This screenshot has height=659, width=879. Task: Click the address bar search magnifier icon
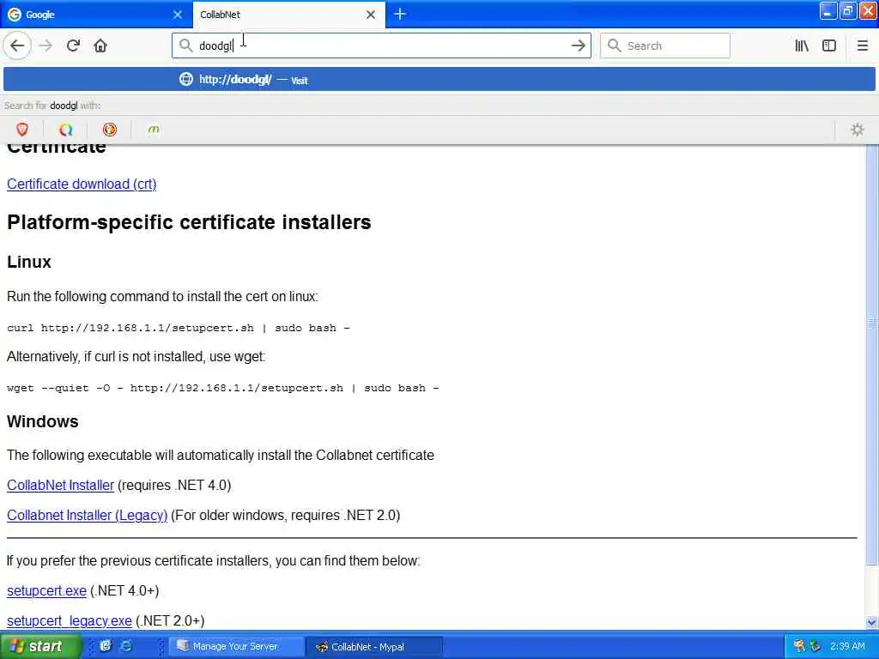point(185,45)
